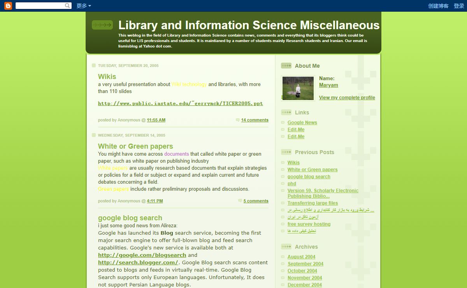Click the yellow Green papers link
Viewport: 467px width, 288px height.
(x=113, y=189)
